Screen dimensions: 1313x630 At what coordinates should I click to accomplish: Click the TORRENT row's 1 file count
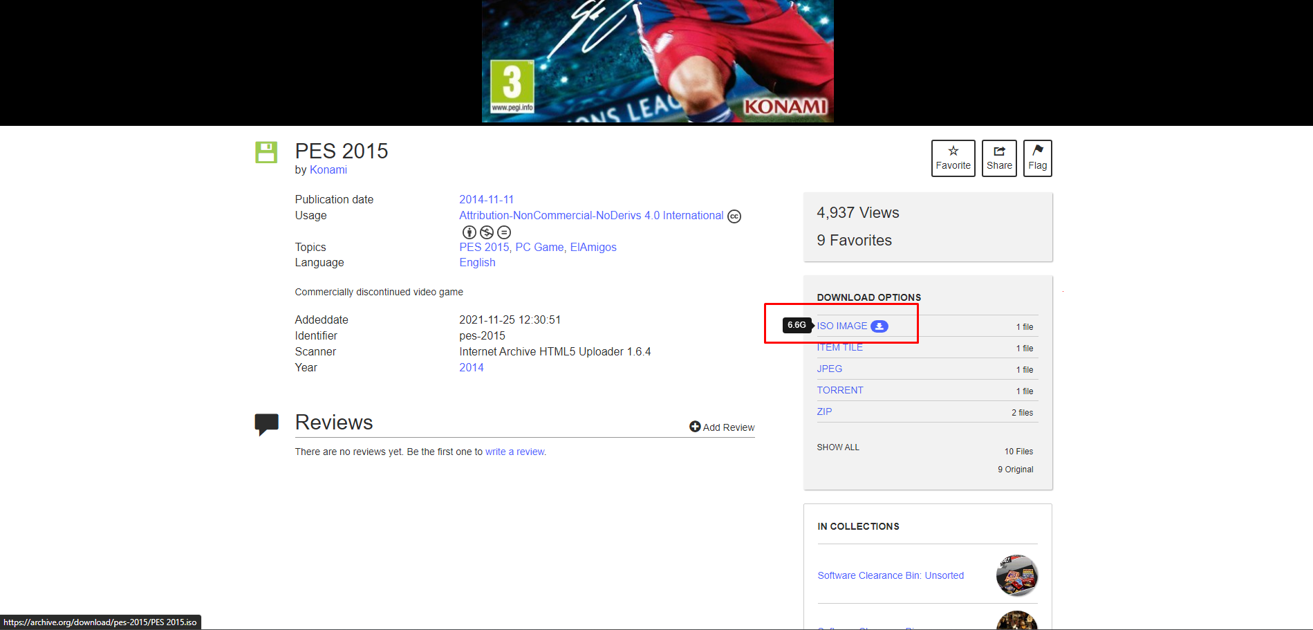[x=1025, y=391]
